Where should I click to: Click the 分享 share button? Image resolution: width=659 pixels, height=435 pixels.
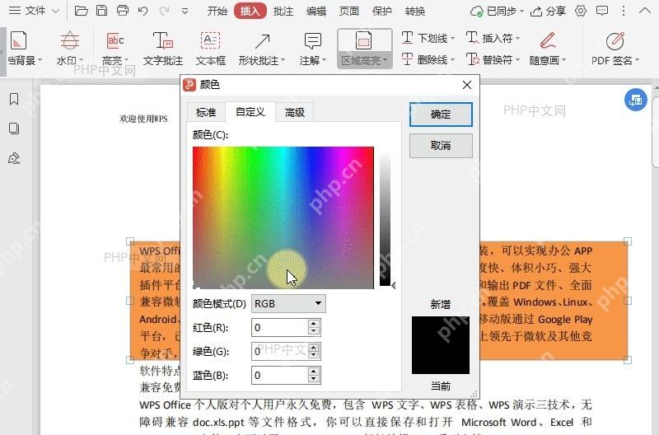click(548, 11)
